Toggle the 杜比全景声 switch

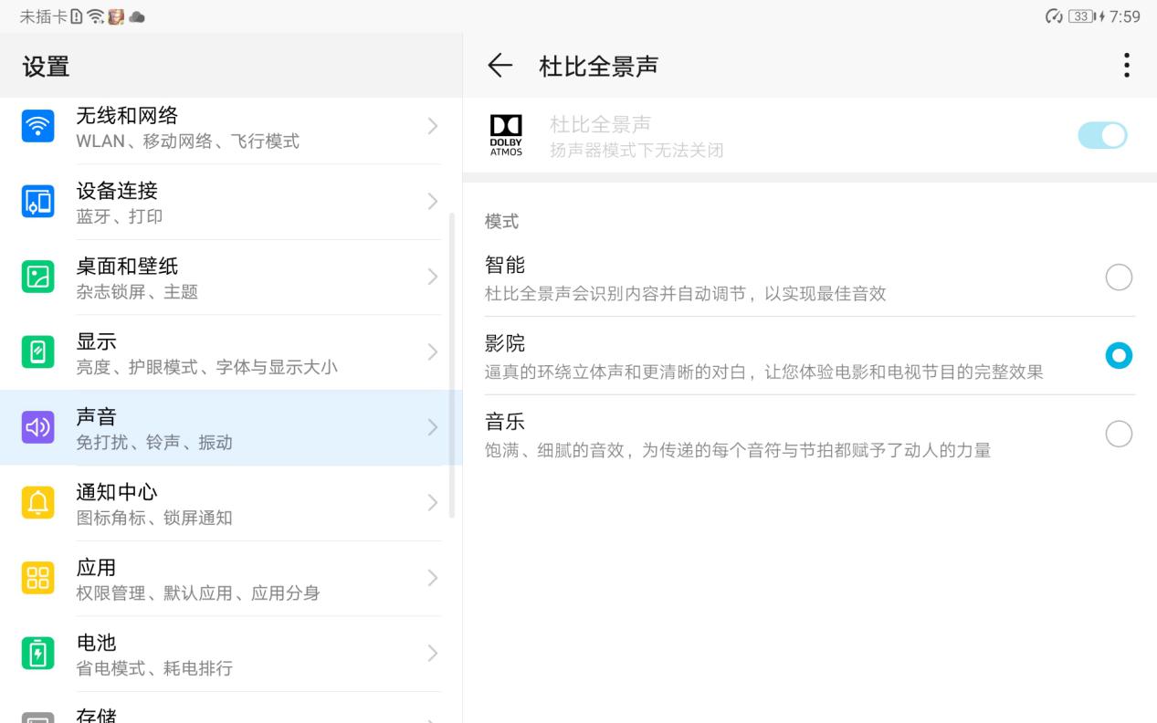[1102, 136]
